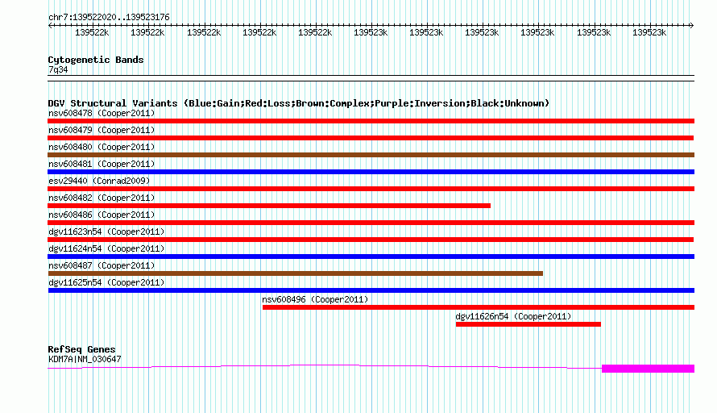Screen dimensions: 717x413
Task: Click the Cytogenetic Bands track title
Action: tap(96, 60)
